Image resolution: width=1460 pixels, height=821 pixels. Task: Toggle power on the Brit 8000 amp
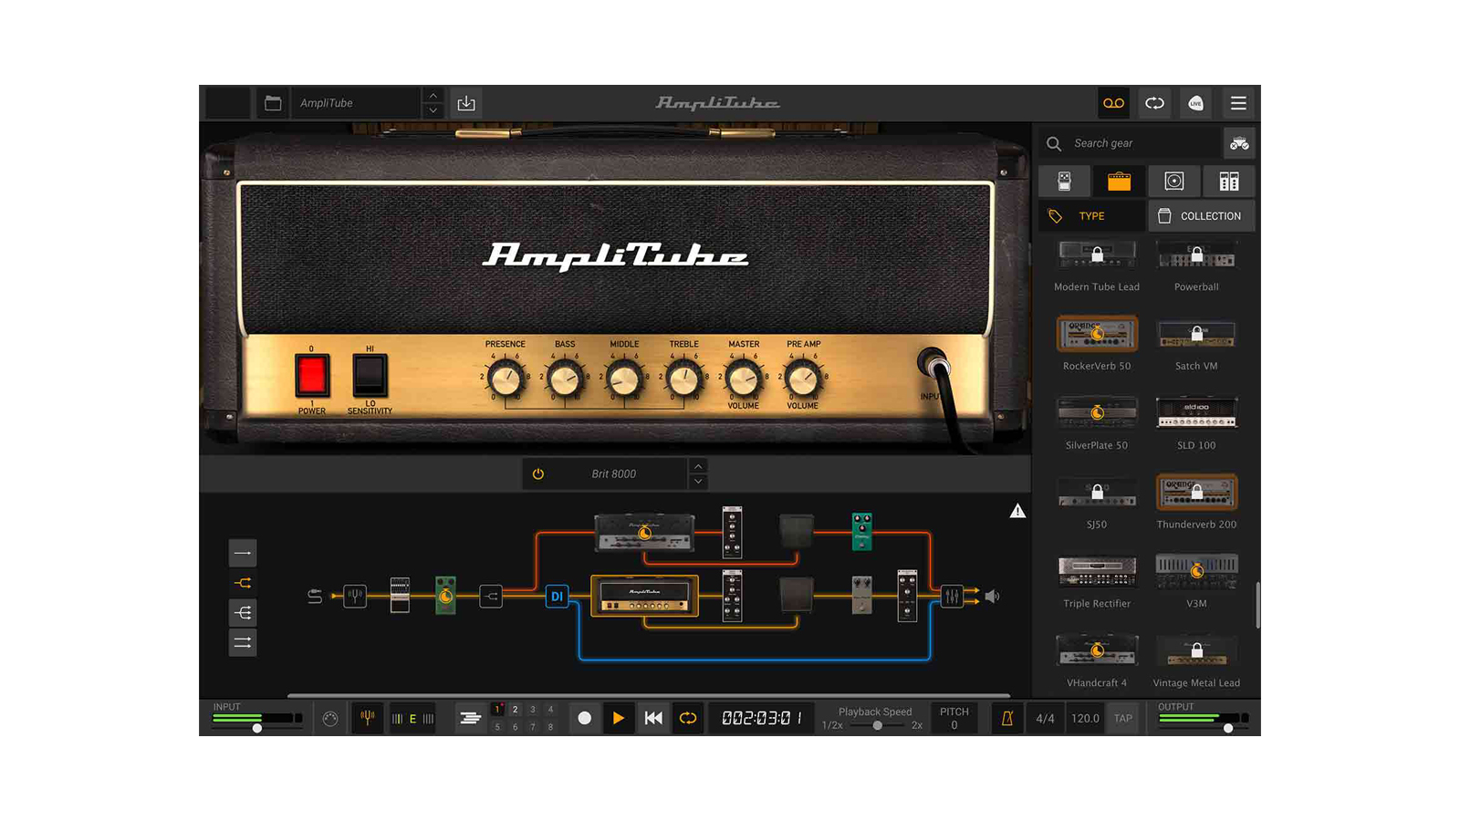pos(537,473)
